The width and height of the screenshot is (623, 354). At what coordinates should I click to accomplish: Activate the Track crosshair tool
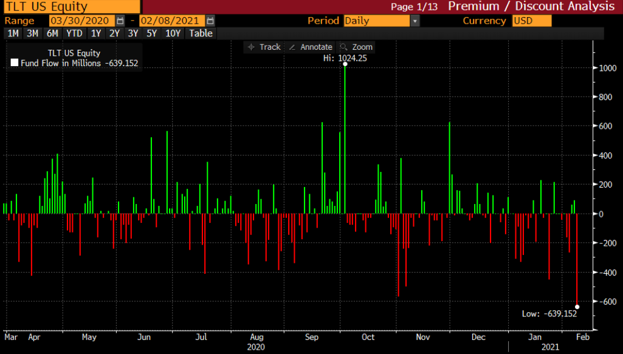pyautogui.click(x=264, y=47)
